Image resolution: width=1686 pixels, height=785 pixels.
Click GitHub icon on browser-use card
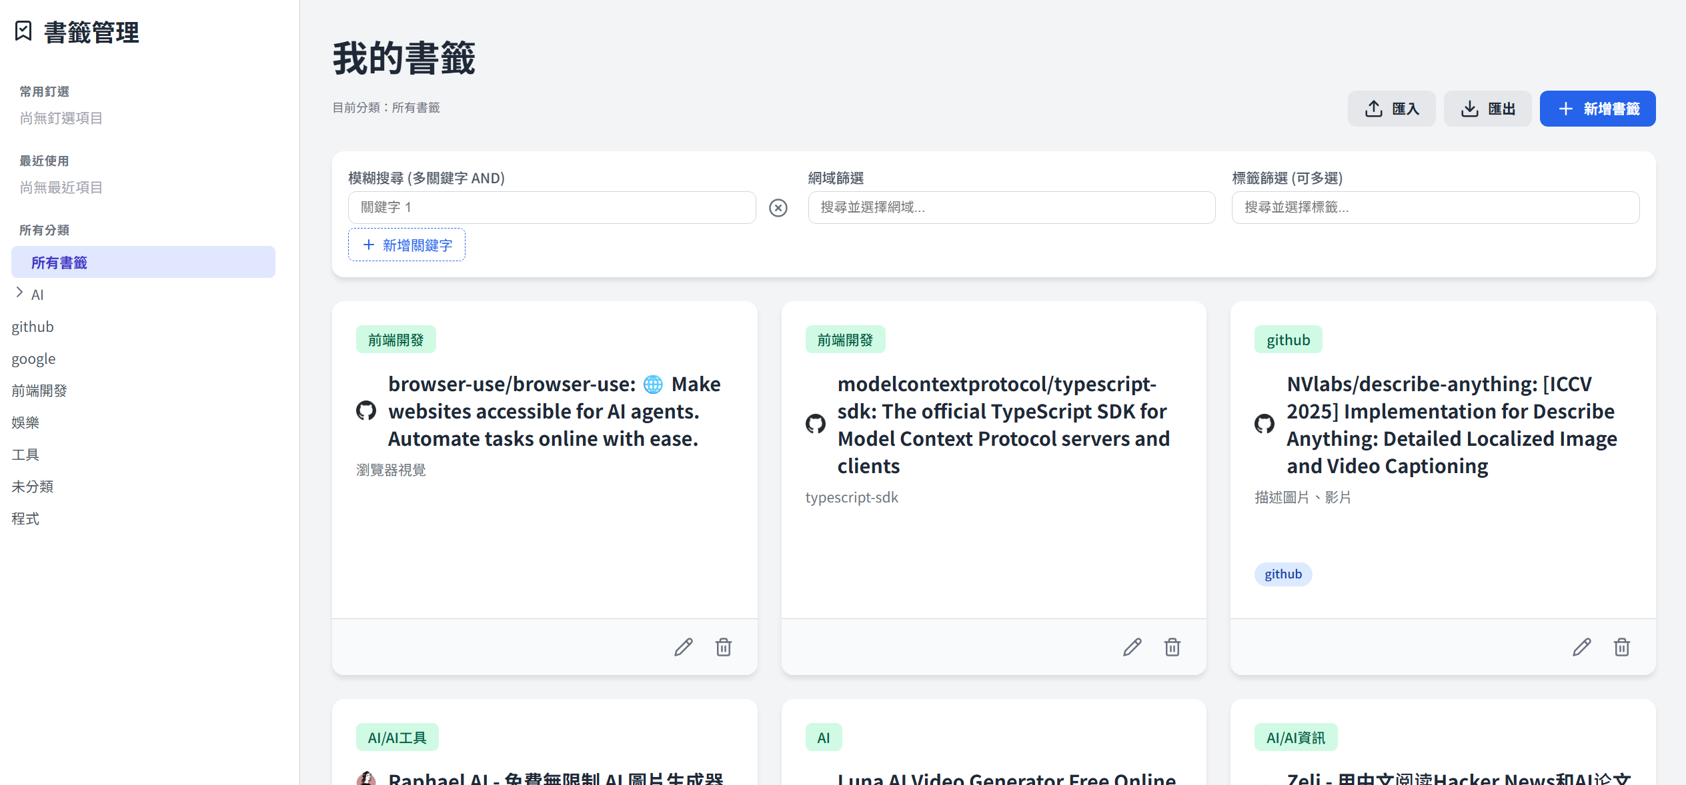(366, 410)
